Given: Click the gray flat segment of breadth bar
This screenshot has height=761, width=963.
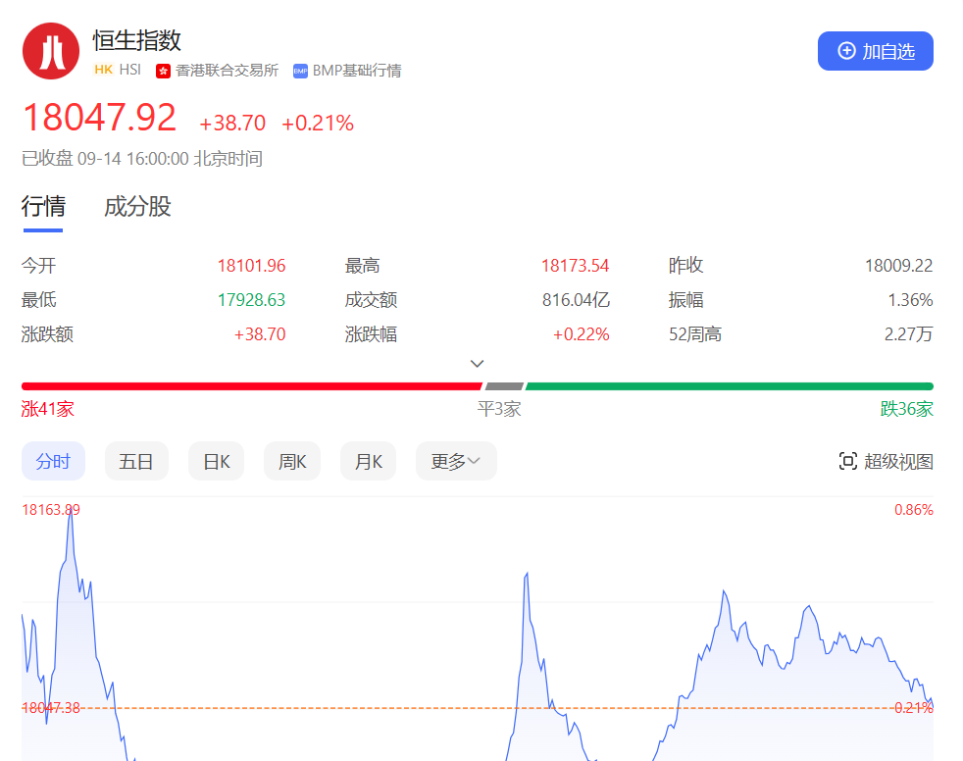Looking at the screenshot, I should [x=504, y=386].
